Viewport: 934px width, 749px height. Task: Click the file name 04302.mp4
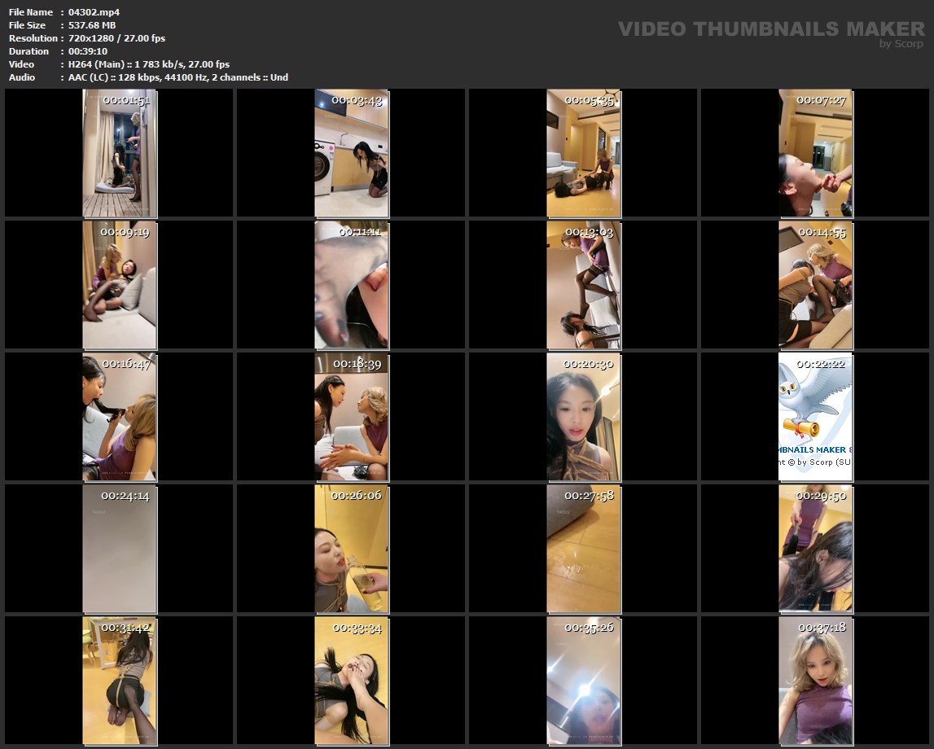pos(94,12)
